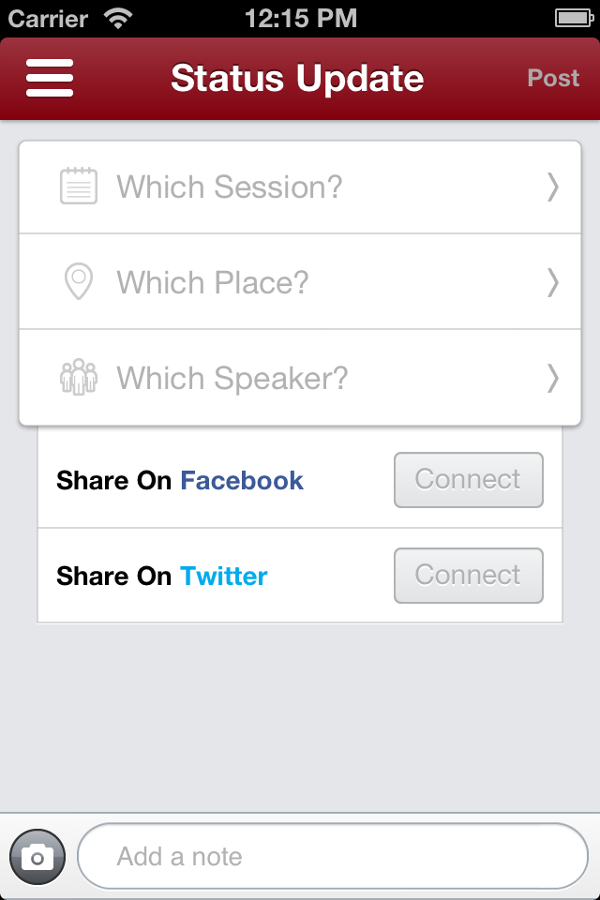600x900 pixels.
Task: Click the Add a note field
Action: (333, 856)
